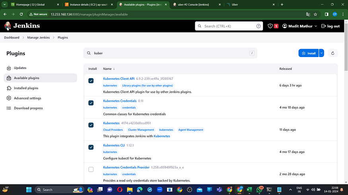The image size is (348, 195).
Task: Open Microsoft Teams from the taskbar
Action: (x=219, y=190)
